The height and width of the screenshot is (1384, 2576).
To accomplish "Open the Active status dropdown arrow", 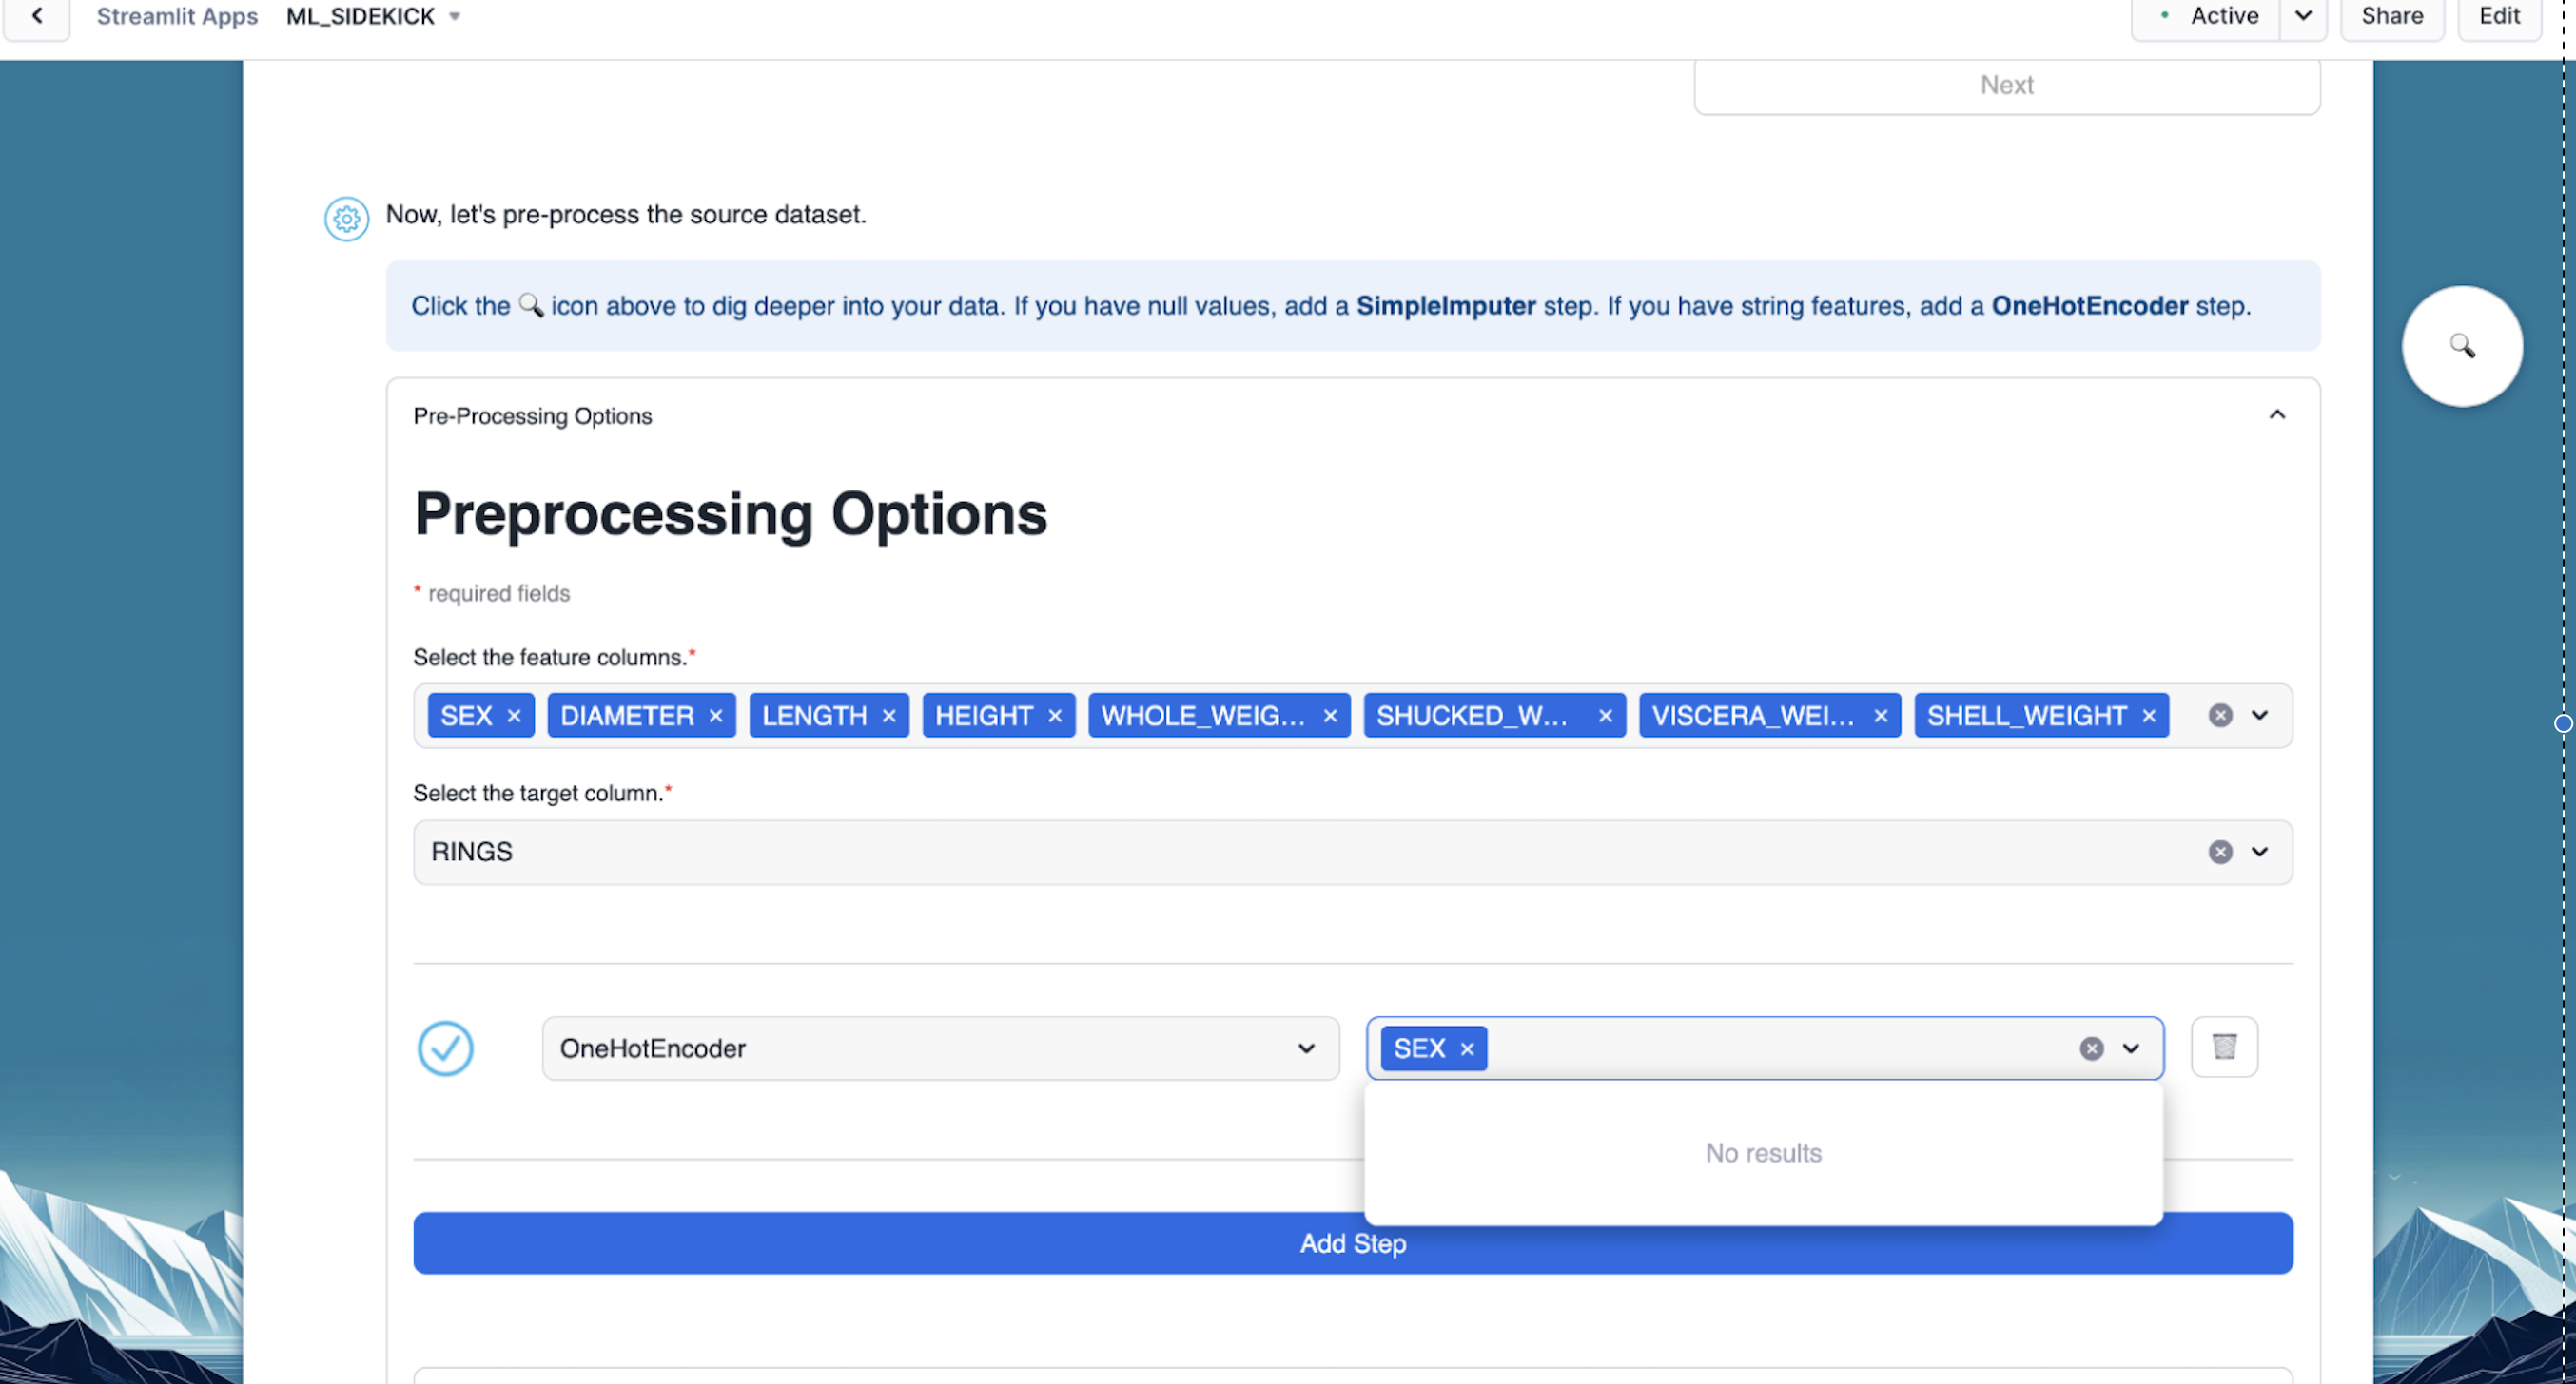I will pos(2303,16).
